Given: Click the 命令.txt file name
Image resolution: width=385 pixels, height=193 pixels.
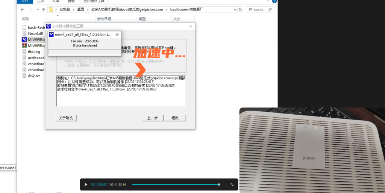Looking at the screenshot, I should [x=34, y=76].
